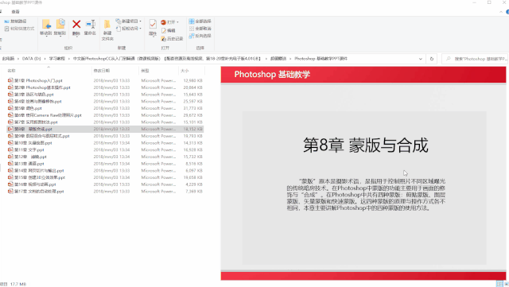Click the PPT icon of 第1章 Photoshop入门
509x287 pixels.
coord(10,80)
